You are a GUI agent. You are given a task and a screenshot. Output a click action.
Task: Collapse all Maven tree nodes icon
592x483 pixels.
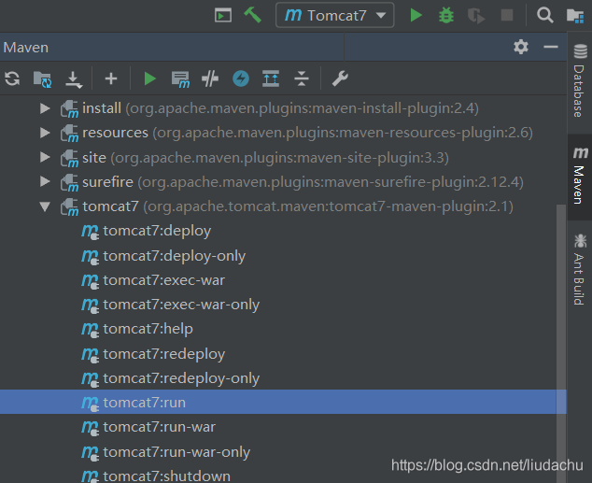[x=302, y=78]
